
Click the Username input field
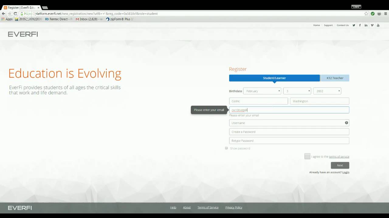click(x=289, y=123)
